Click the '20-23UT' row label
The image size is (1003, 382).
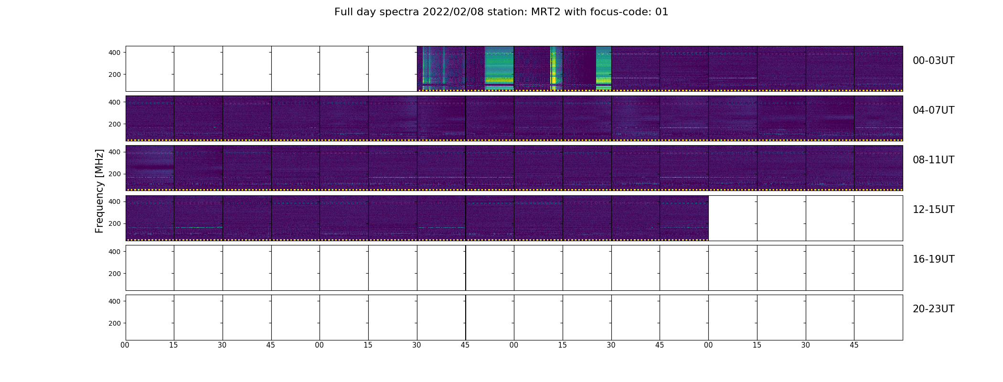click(x=933, y=309)
